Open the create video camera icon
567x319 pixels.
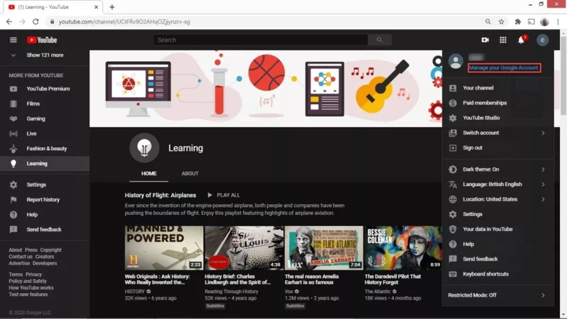click(x=485, y=40)
